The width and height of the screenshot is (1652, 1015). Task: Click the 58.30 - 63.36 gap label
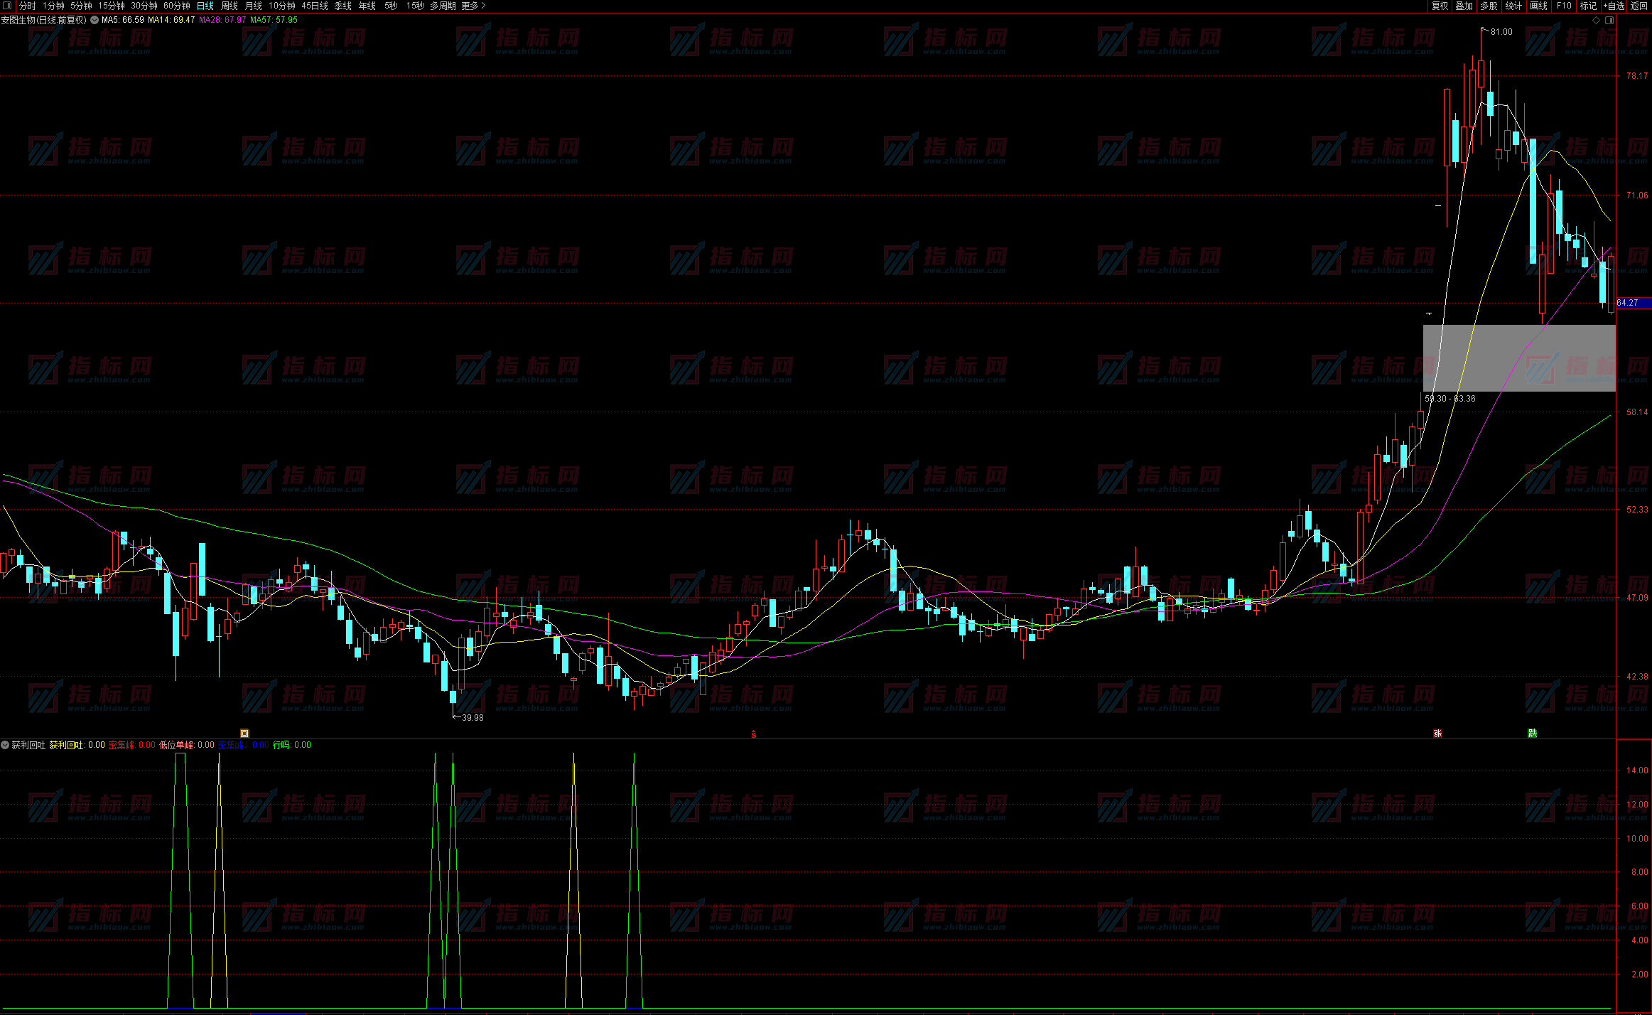(1450, 399)
